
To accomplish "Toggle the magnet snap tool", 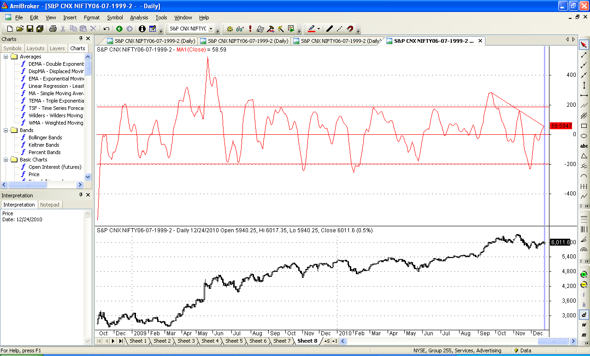I will pos(350,29).
